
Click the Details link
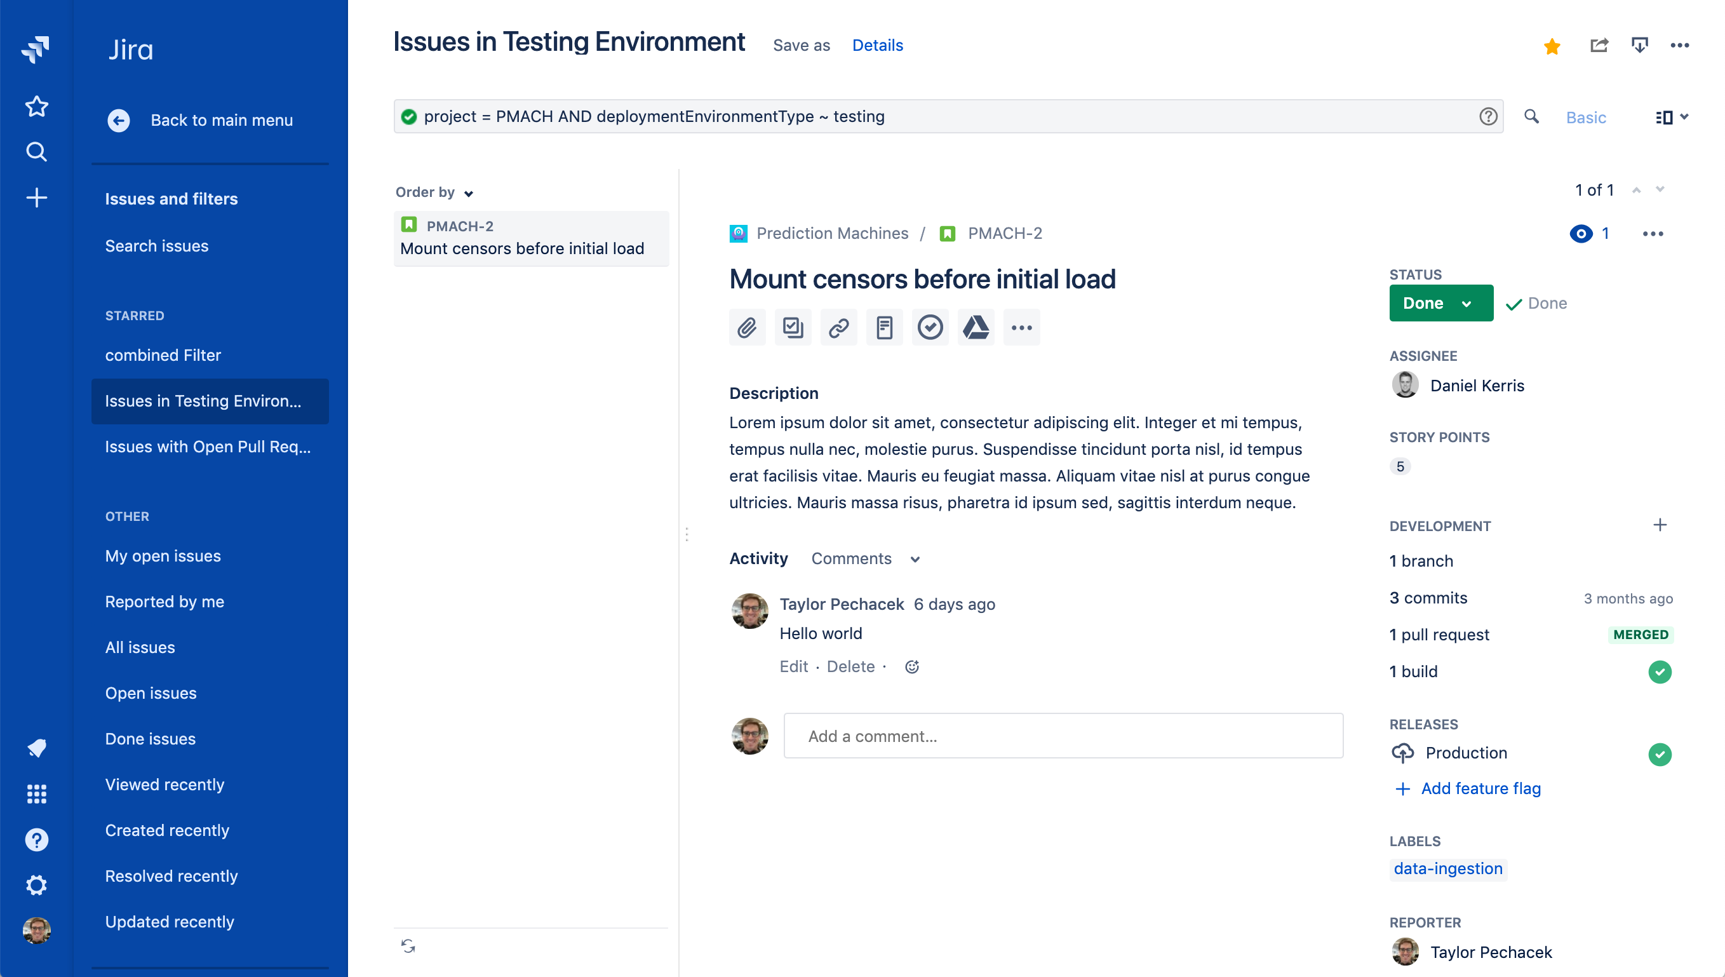click(x=877, y=45)
